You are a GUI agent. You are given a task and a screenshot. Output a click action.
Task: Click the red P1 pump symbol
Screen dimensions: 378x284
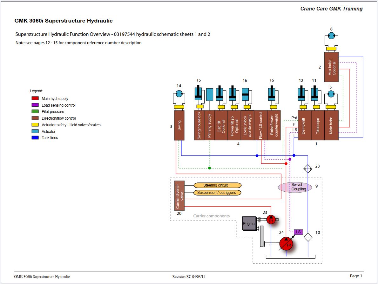click(271, 220)
